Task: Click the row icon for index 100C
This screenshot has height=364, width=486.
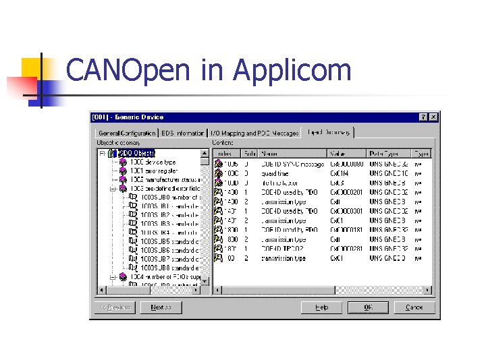Action: click(x=219, y=173)
